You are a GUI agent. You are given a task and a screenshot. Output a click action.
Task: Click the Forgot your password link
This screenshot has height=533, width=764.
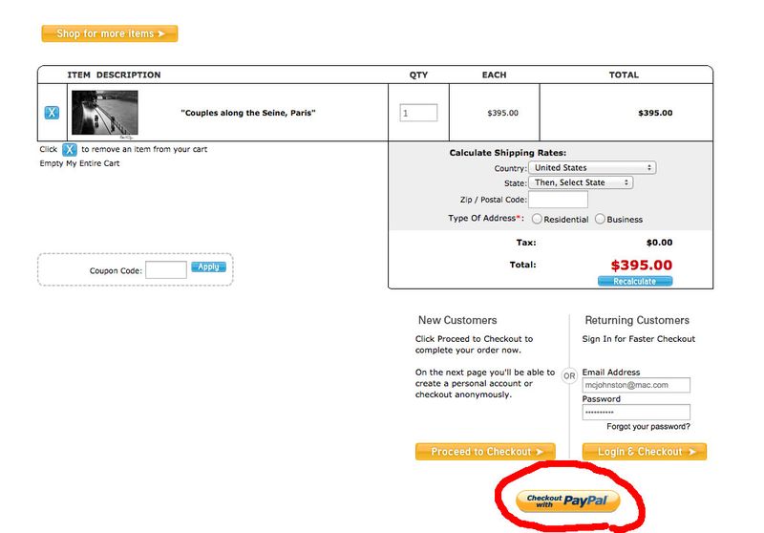pos(647,427)
